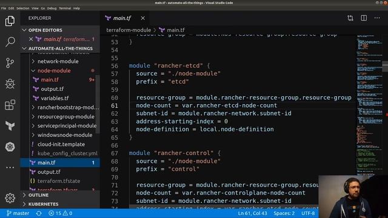This screenshot has width=388, height=218.
Task: Open the Help menu
Action: click(x=76, y=8)
